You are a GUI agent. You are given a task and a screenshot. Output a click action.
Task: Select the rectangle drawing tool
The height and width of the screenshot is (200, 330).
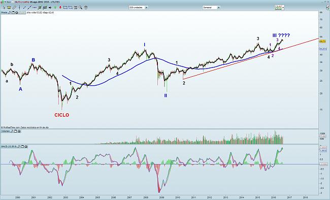65,8
